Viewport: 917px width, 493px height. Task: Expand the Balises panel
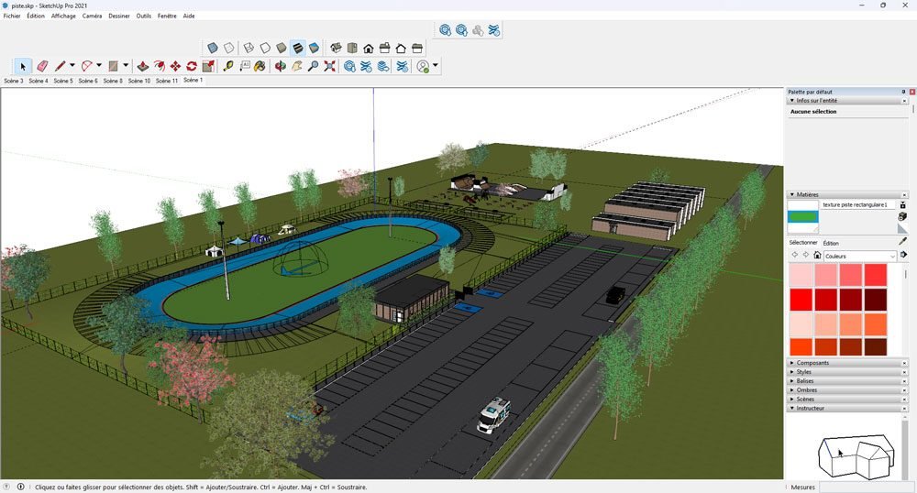coord(792,381)
